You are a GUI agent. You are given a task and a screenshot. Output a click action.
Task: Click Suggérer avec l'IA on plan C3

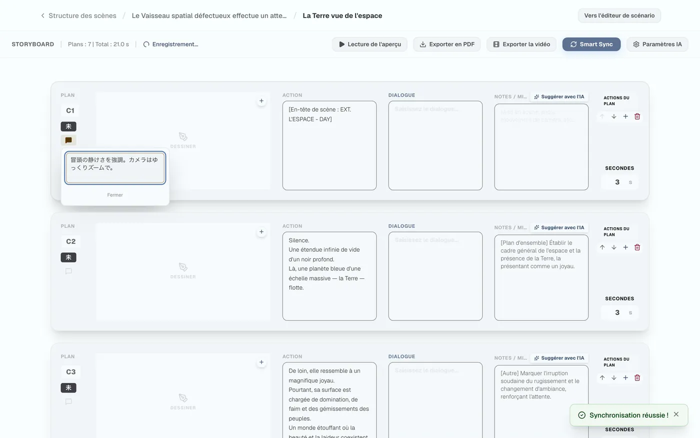pyautogui.click(x=559, y=358)
